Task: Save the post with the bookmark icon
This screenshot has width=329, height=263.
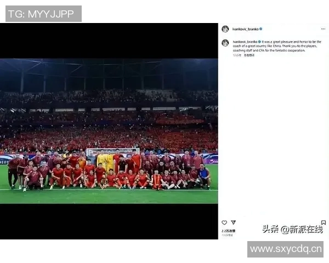Action: point(324,222)
